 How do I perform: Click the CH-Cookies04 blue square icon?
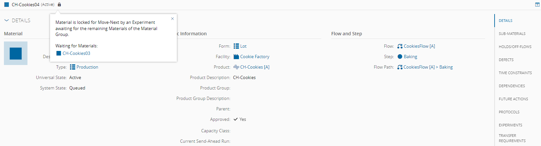(7, 5)
